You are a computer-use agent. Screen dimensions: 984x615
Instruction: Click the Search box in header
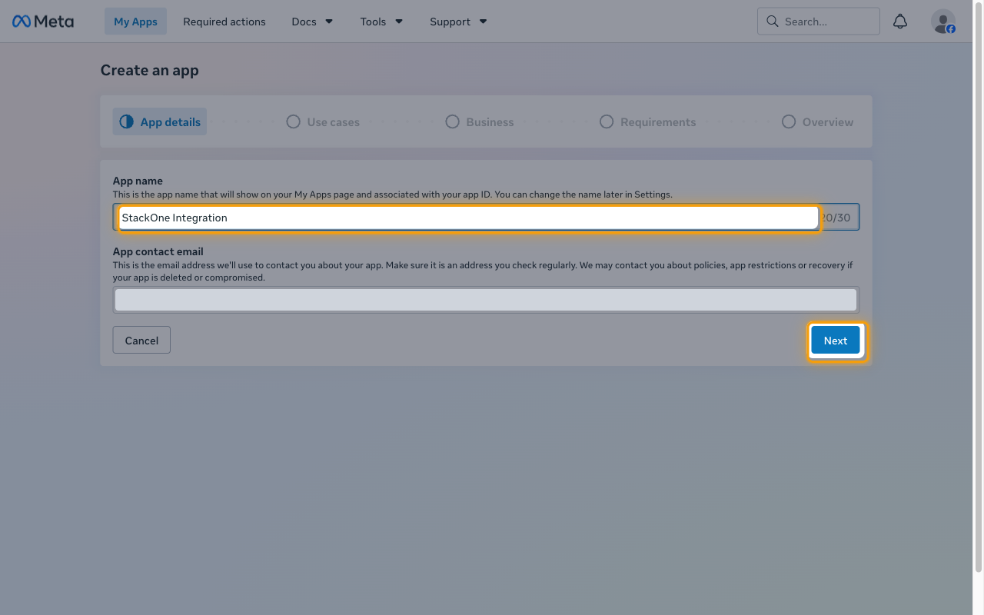819,22
